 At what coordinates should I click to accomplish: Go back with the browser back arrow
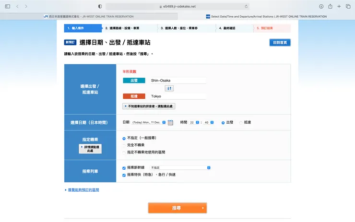point(17,6)
